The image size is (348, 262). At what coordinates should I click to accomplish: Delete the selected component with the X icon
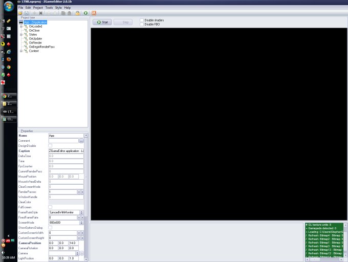40,13
